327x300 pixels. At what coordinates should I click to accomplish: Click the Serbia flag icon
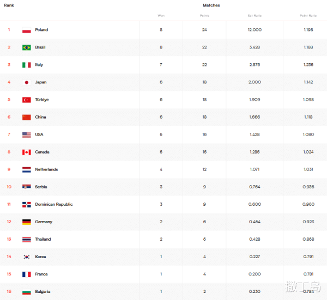click(27, 187)
